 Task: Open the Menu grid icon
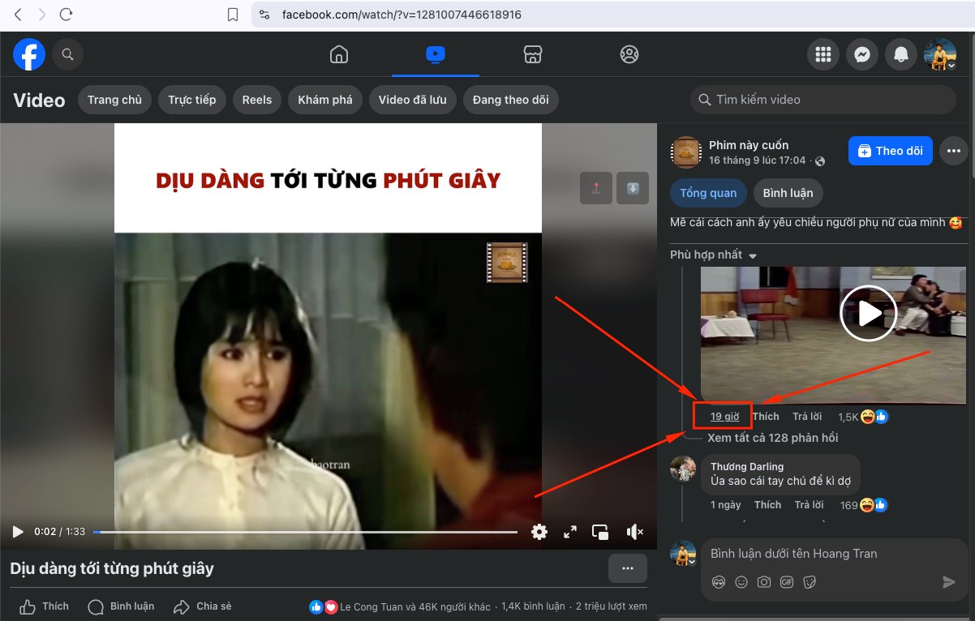pos(823,54)
